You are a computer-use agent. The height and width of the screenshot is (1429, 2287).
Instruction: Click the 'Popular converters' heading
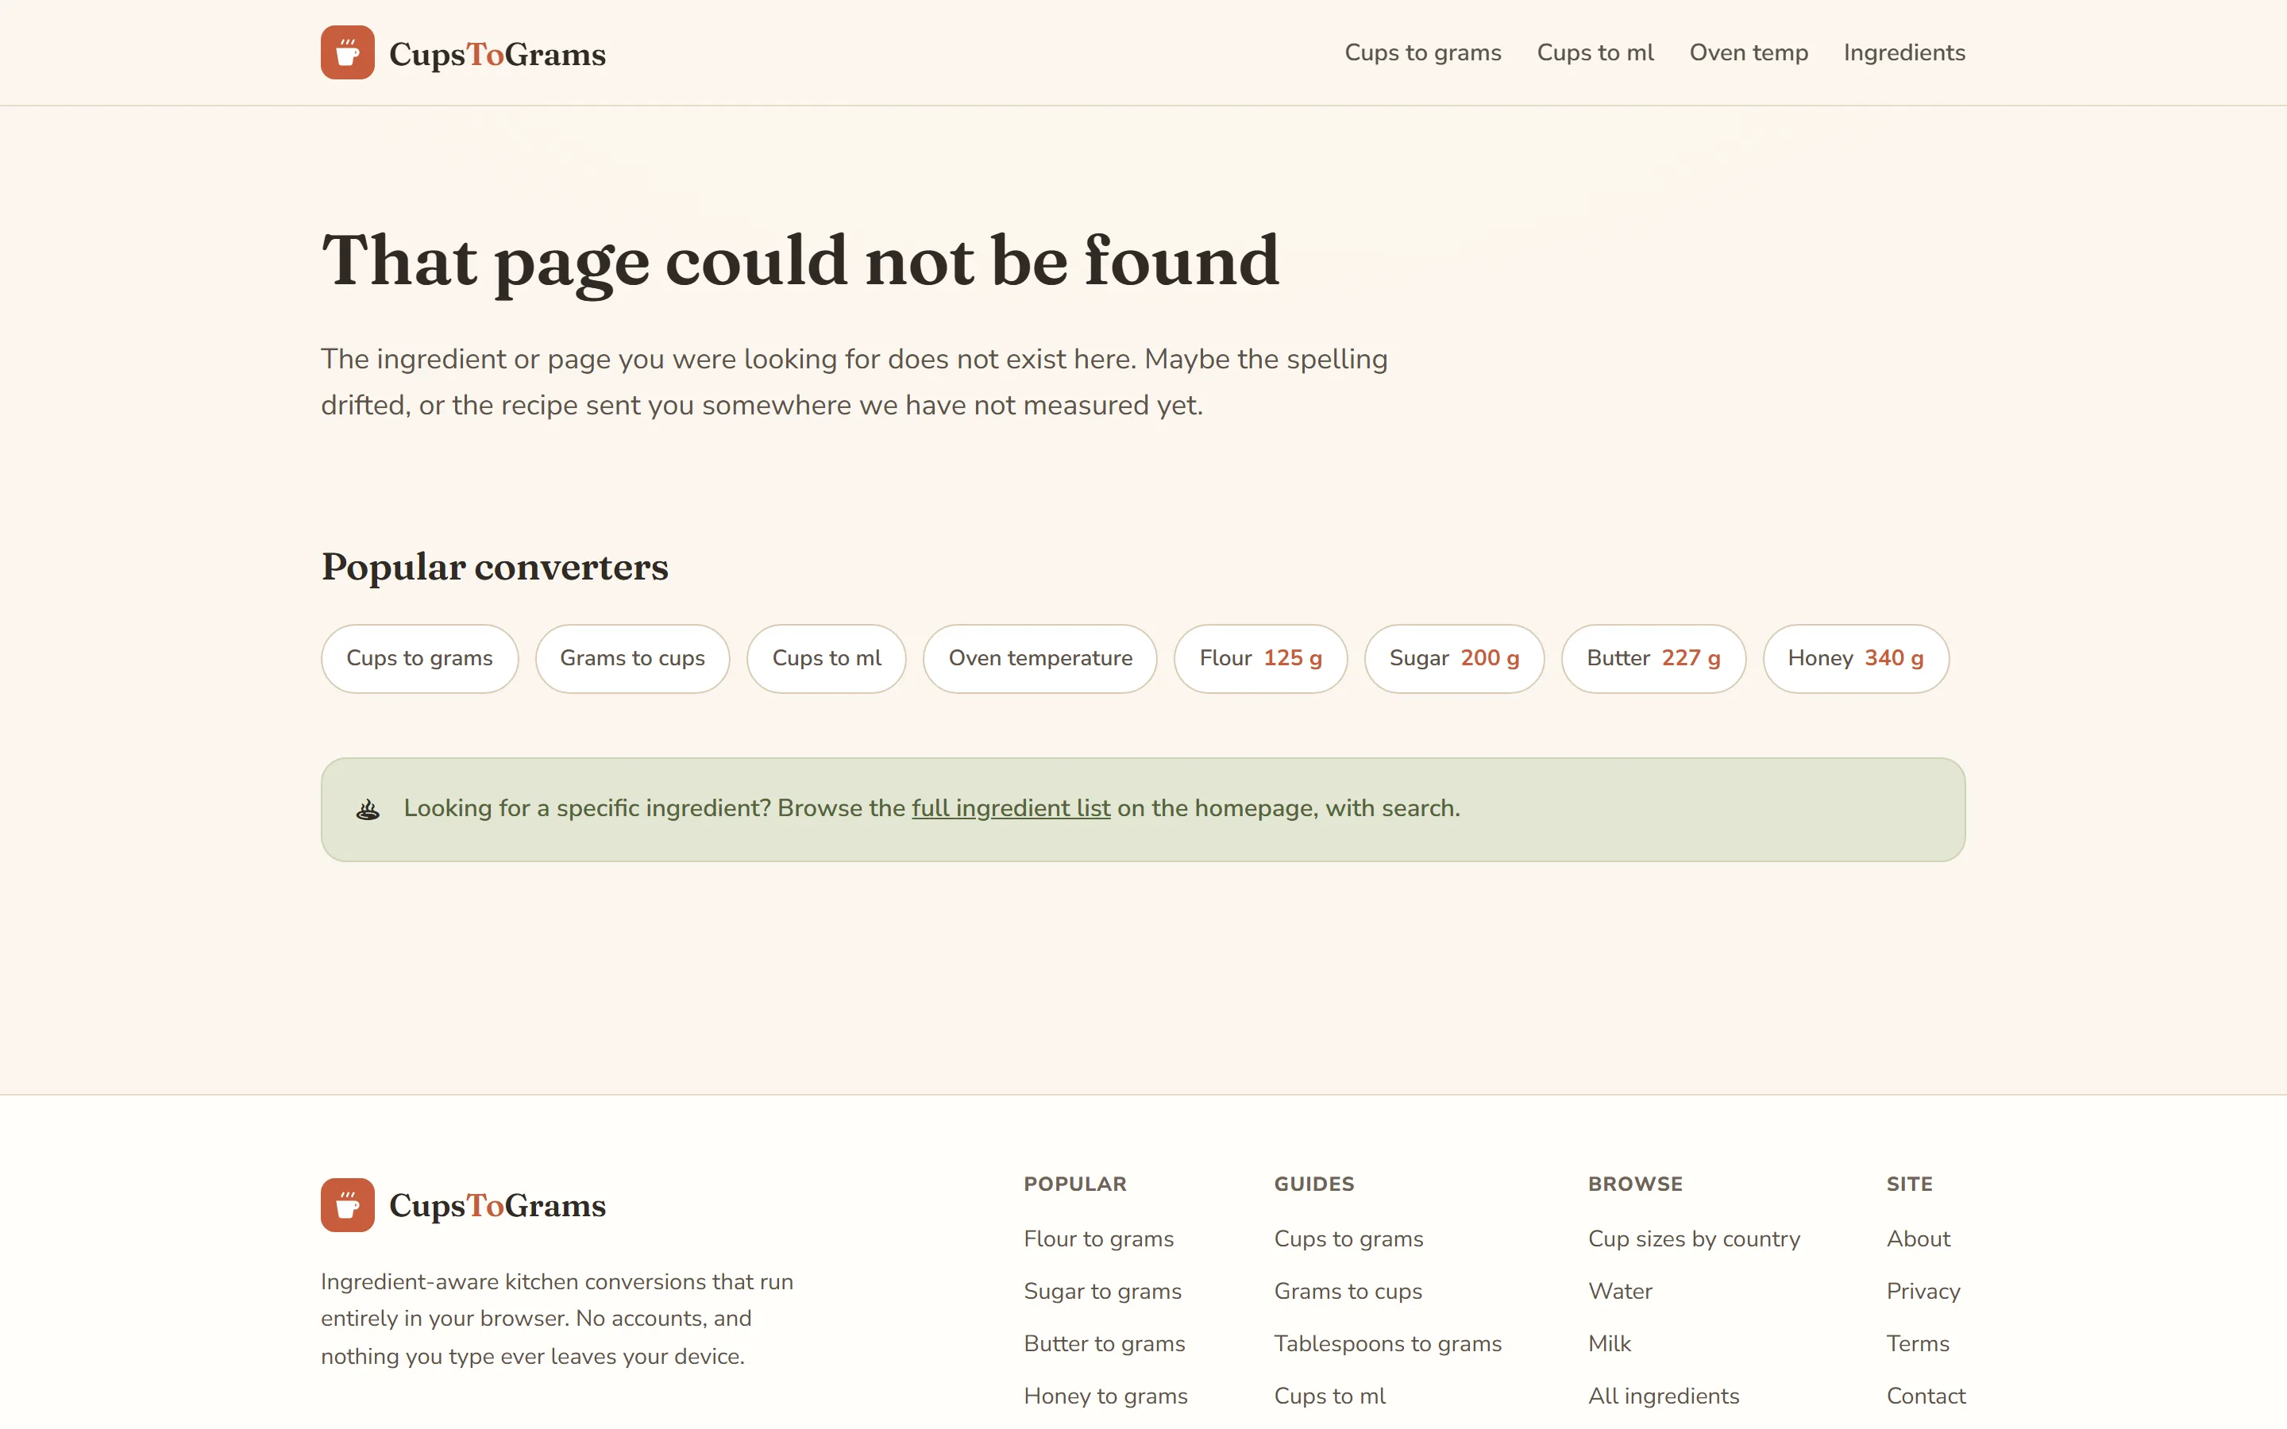coord(494,567)
